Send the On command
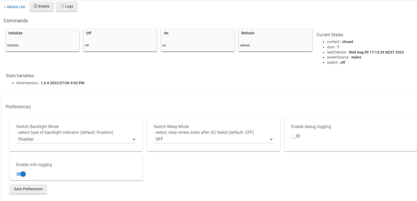 197,40
